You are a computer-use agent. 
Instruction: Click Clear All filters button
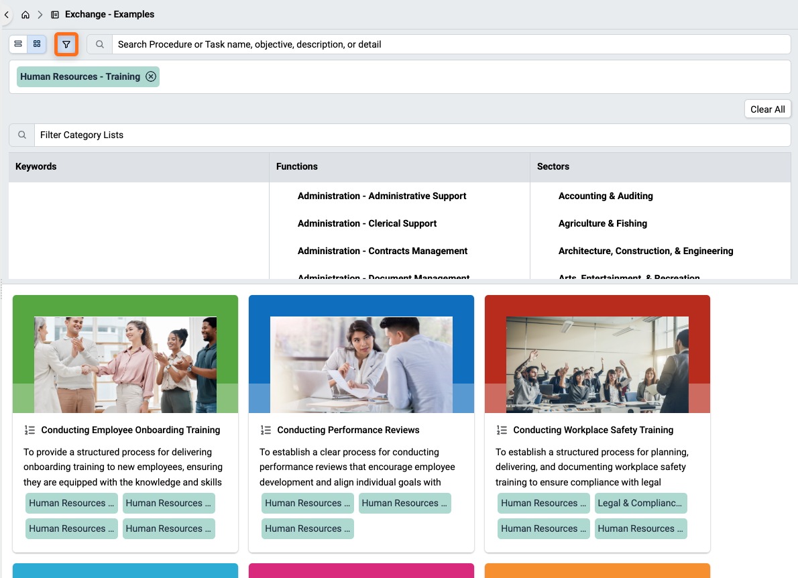click(x=767, y=109)
